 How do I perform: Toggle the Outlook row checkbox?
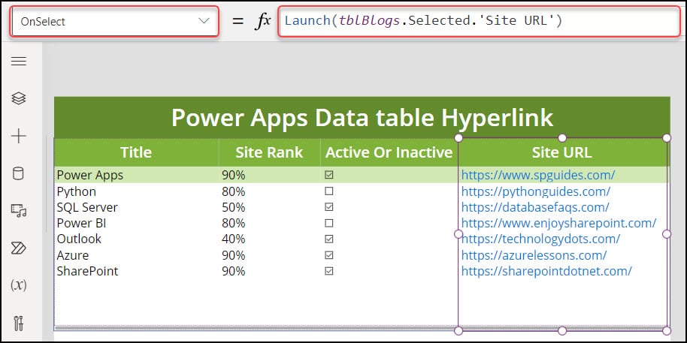point(329,239)
